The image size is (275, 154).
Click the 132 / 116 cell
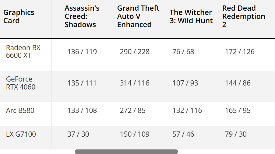(x=187, y=110)
